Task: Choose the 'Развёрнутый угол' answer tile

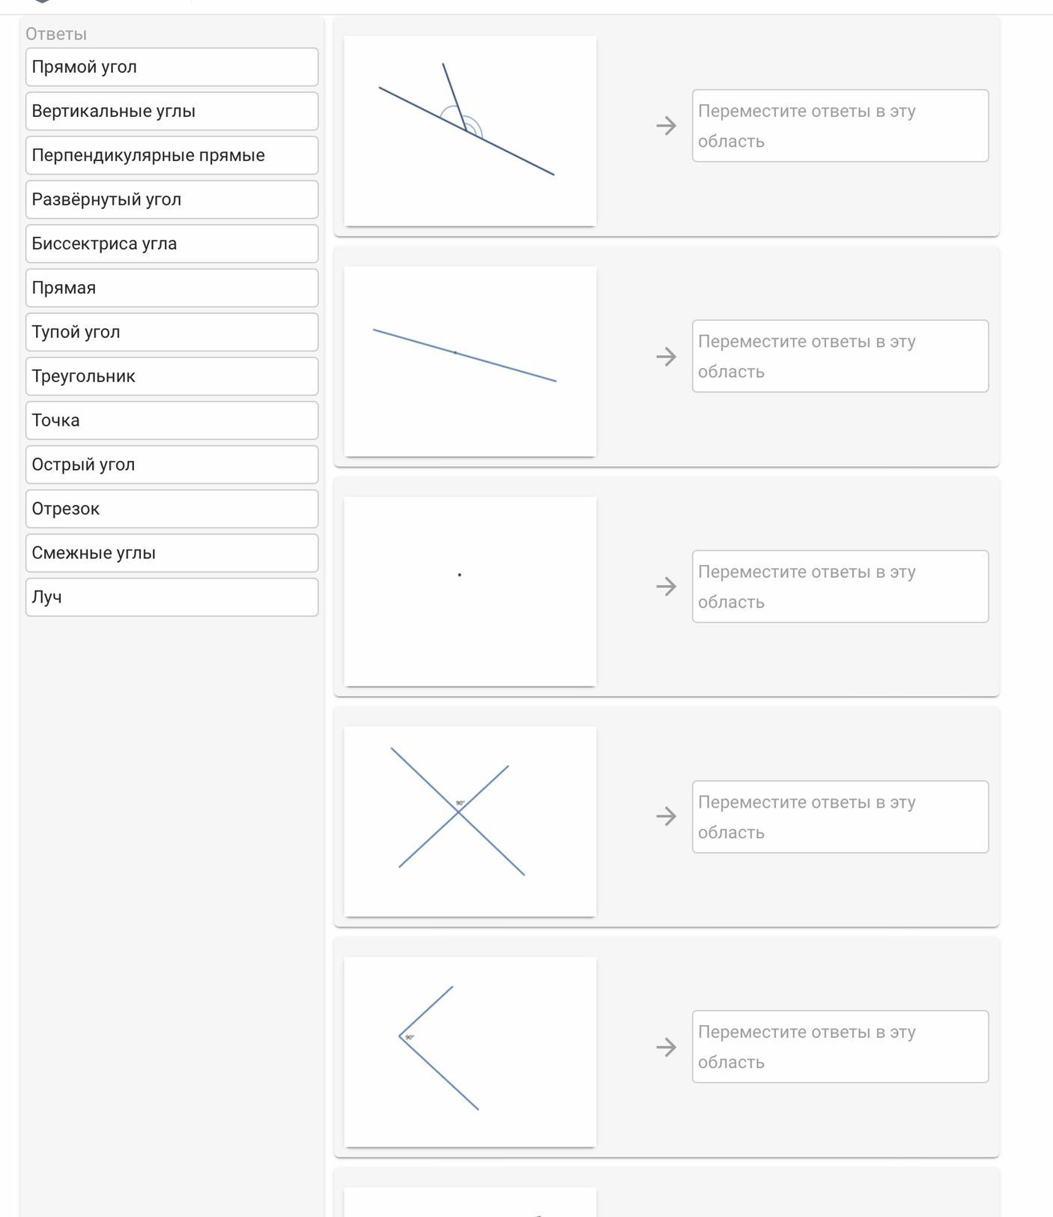Action: click(x=172, y=200)
